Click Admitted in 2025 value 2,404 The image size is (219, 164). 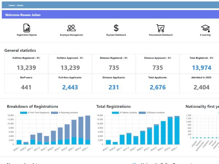pos(201,87)
